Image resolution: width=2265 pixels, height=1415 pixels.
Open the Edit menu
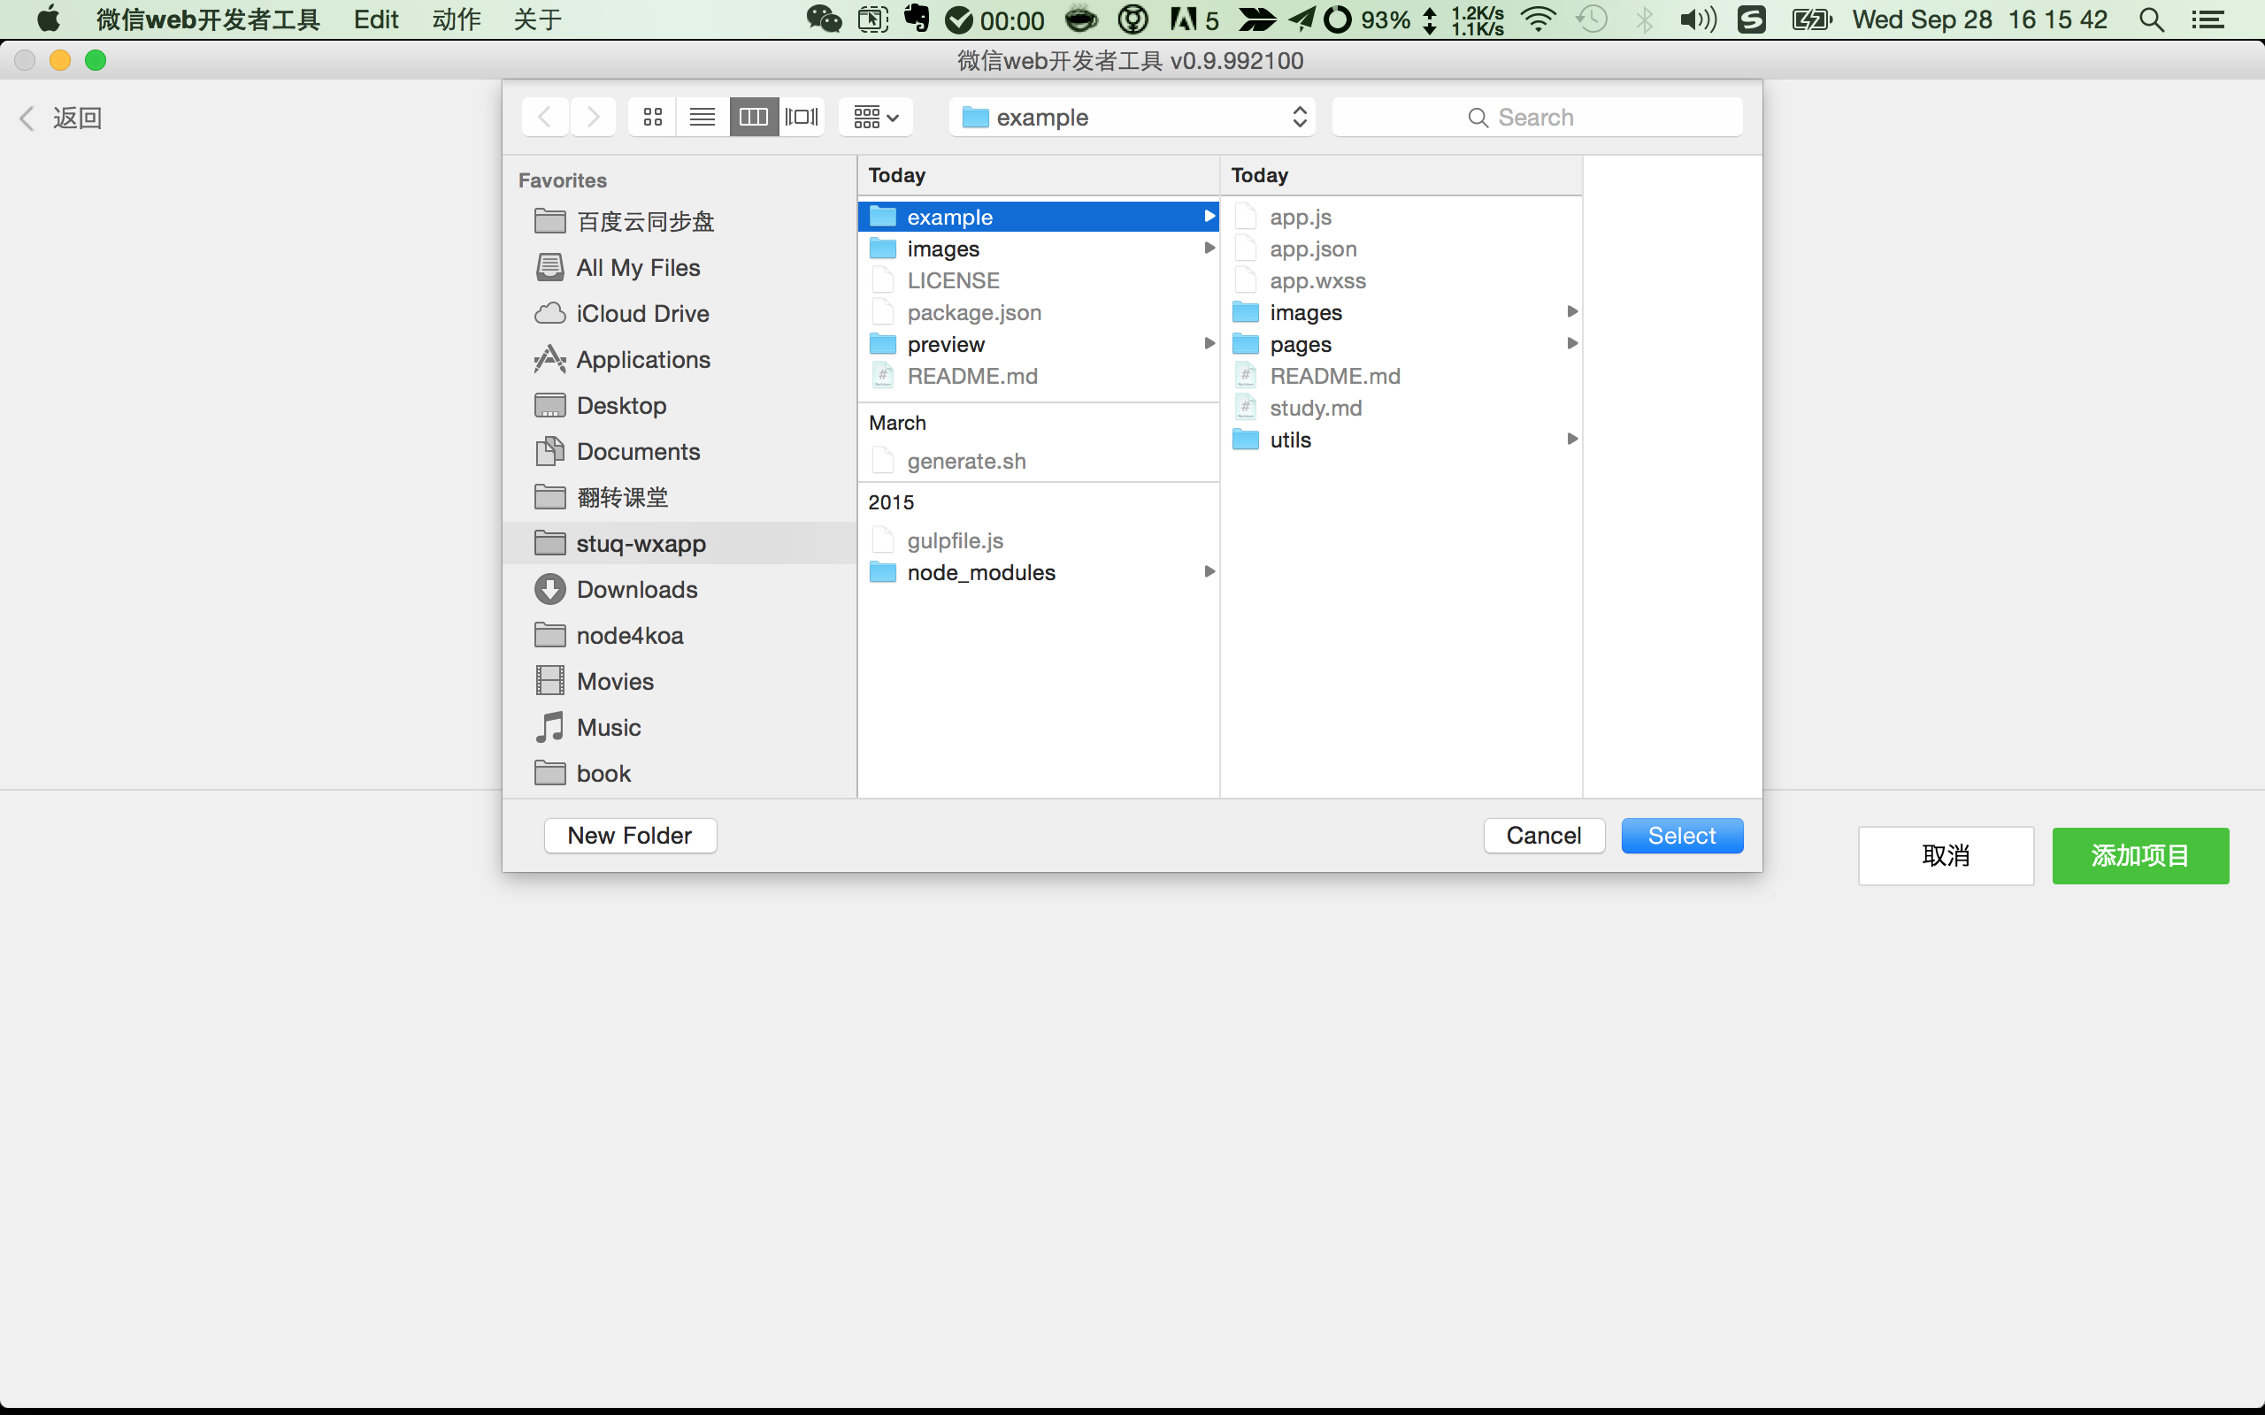[375, 19]
